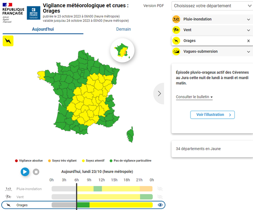
Task: Open the Choisissez votre département dropdown
Action: click(x=212, y=6)
